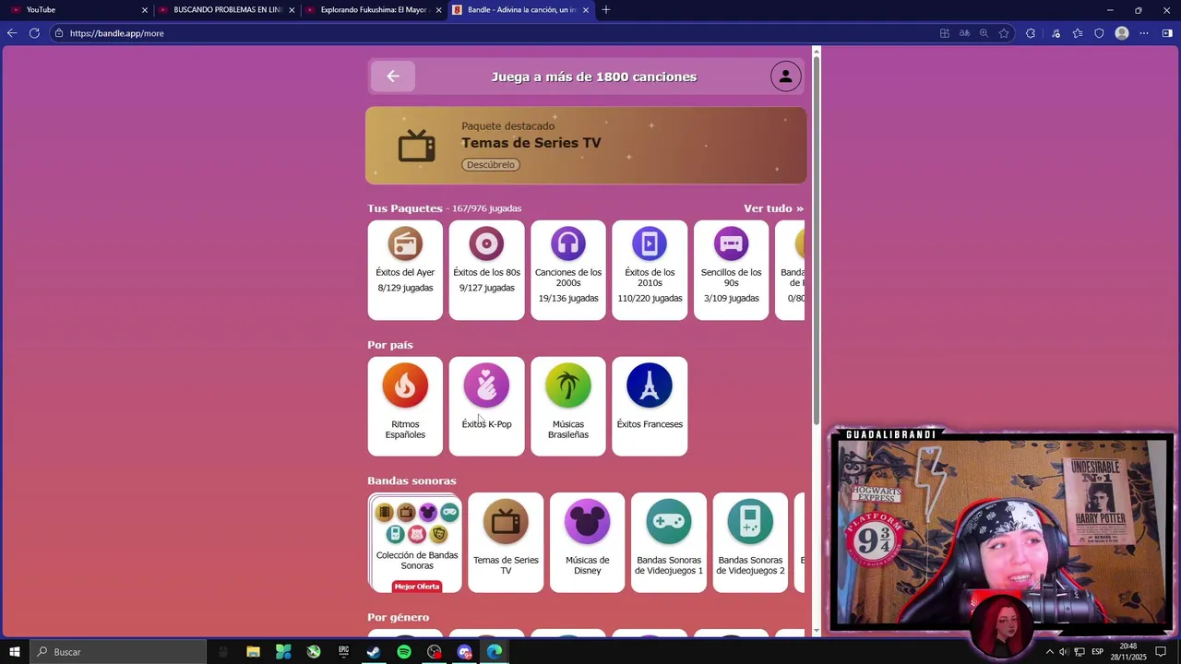1181x664 pixels.
Task: Toggle the Edge sidebar panel button
Action: (x=1166, y=33)
